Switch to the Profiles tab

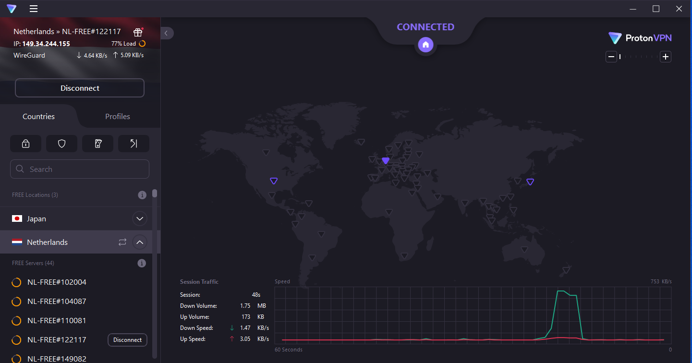tap(117, 116)
